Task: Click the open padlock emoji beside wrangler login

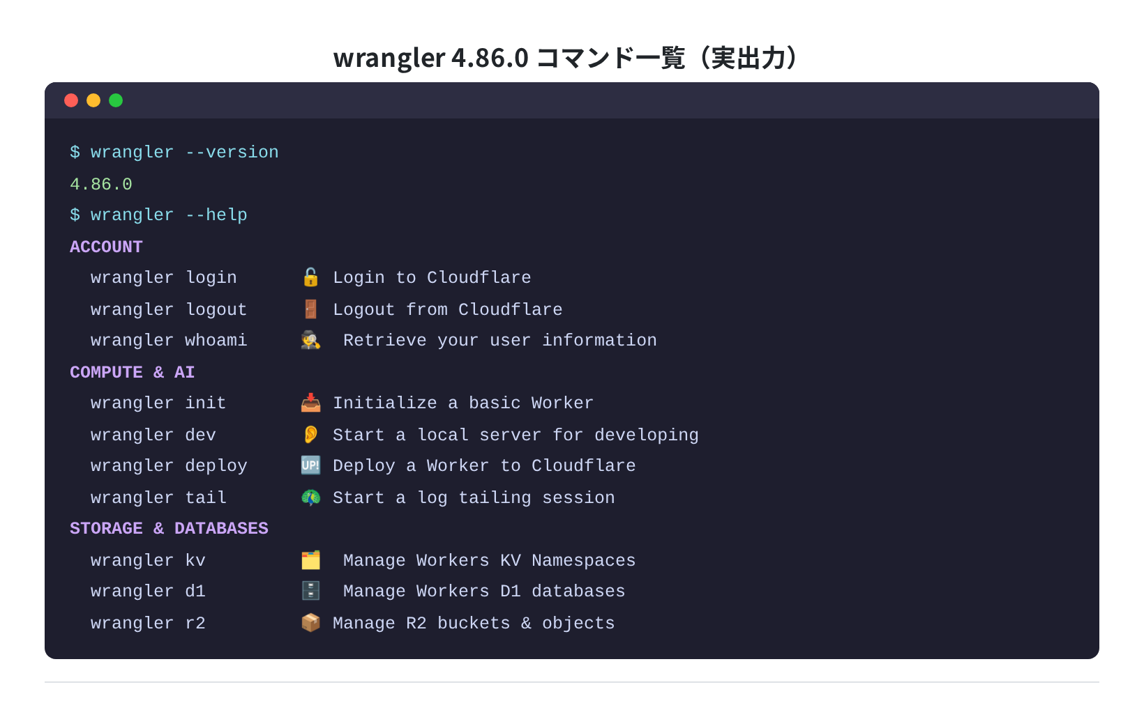Action: 310,277
